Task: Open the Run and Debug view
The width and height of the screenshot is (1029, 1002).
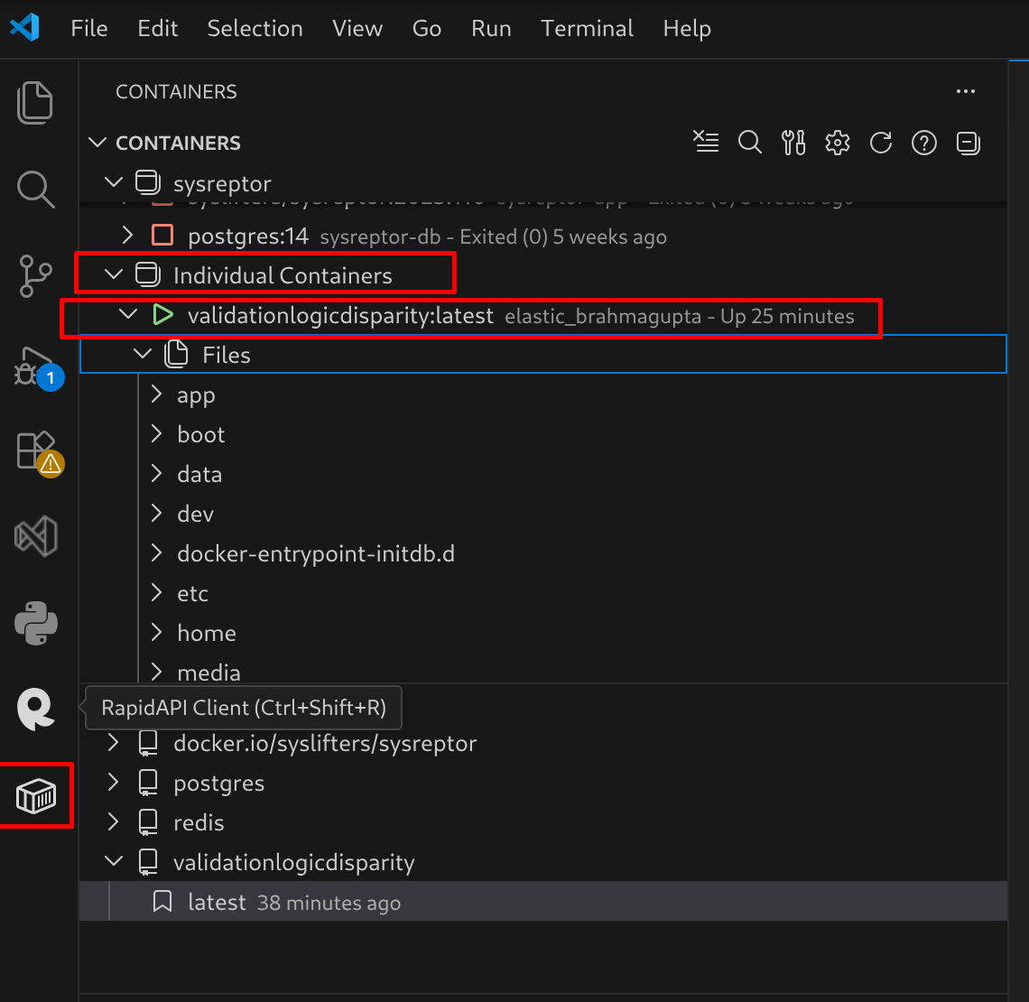Action: click(x=37, y=369)
